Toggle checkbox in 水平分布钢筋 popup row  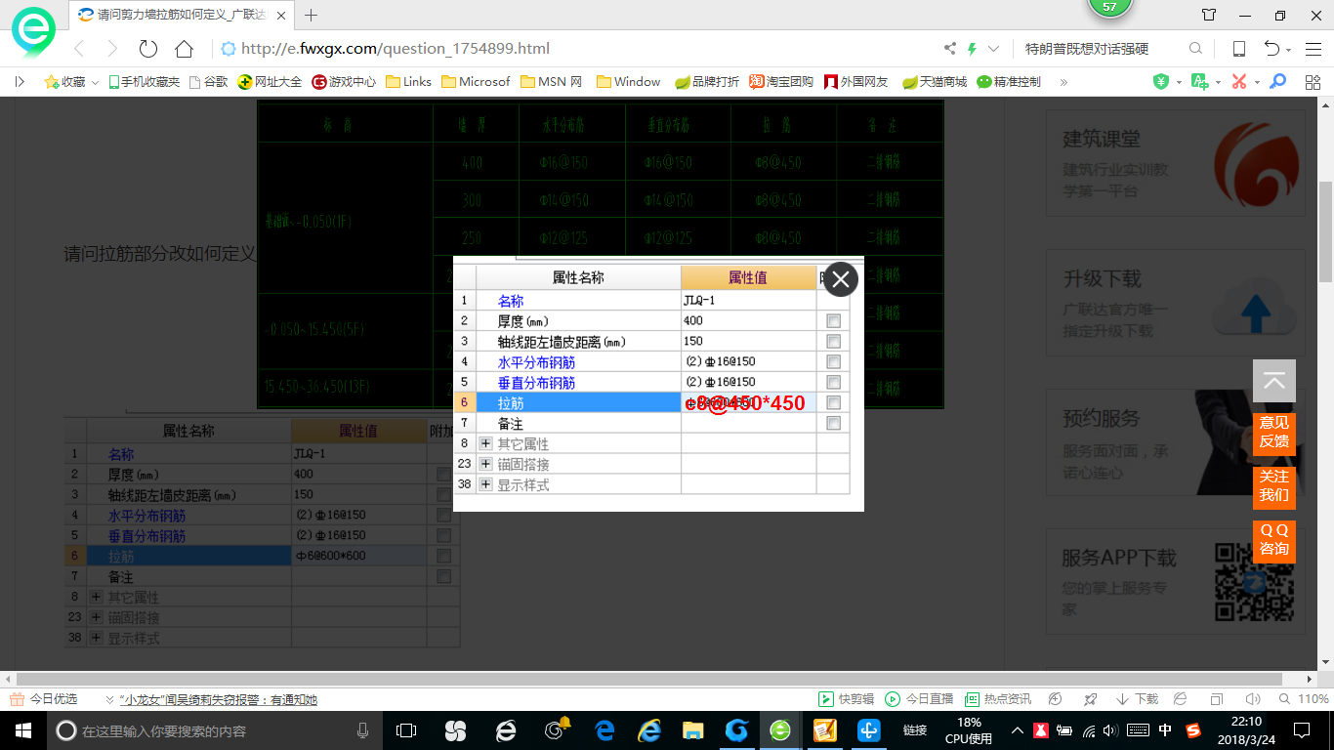click(833, 361)
